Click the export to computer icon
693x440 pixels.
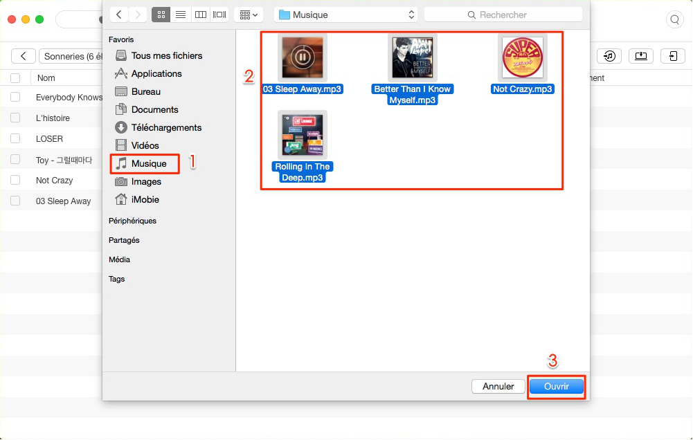(641, 56)
